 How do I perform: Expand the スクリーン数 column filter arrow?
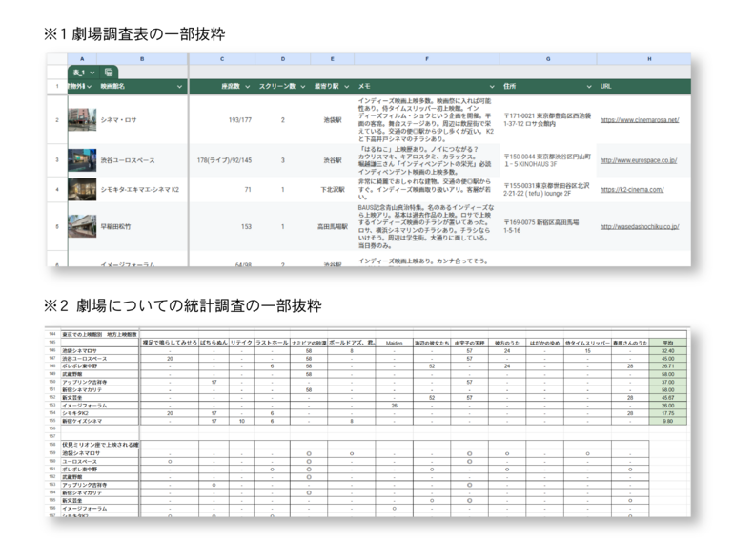303,86
